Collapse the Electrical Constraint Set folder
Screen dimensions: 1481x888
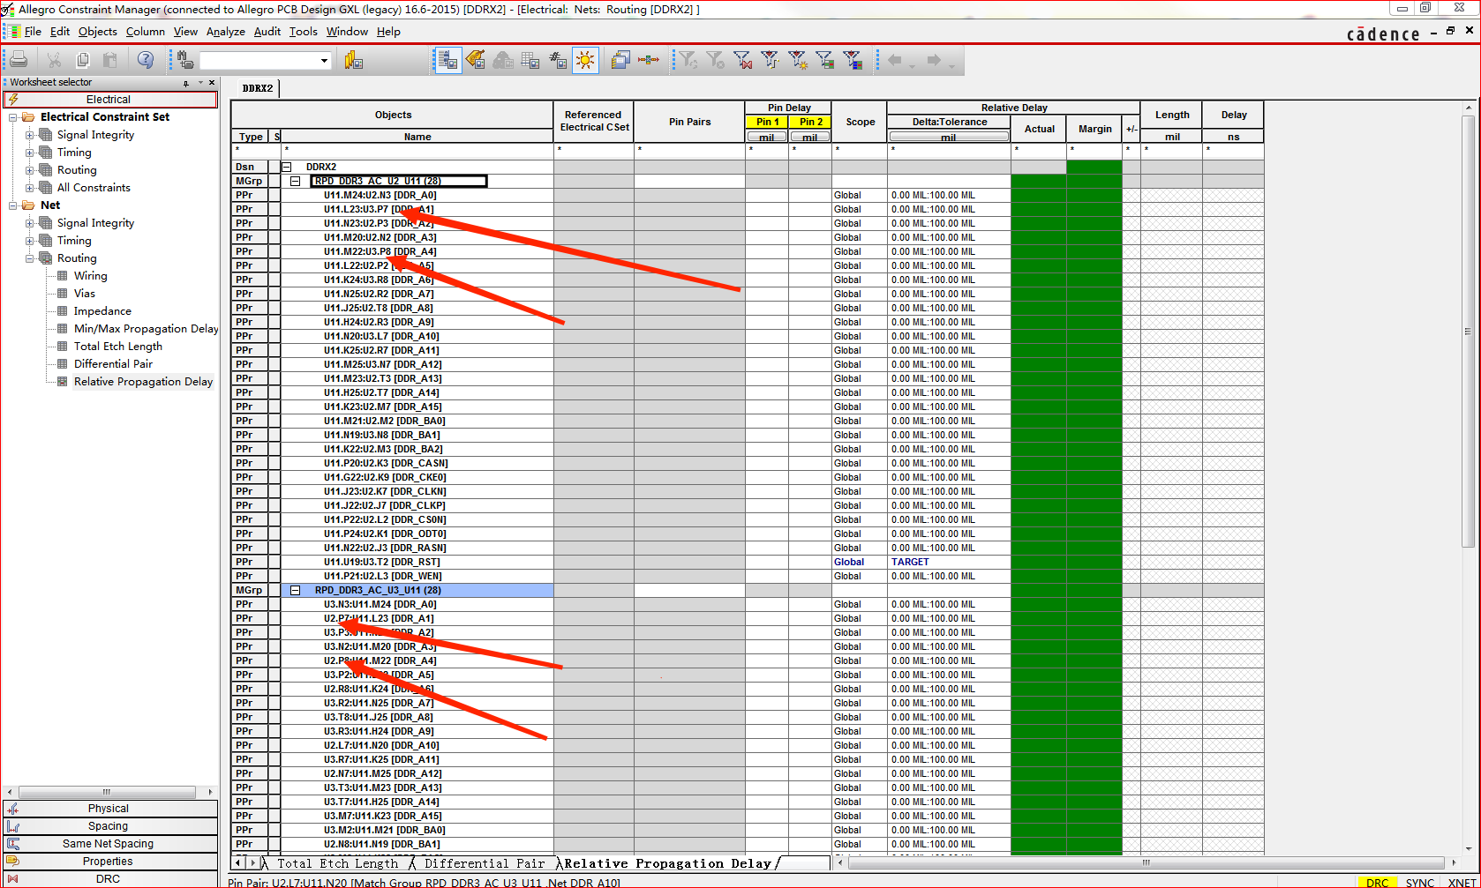click(13, 117)
